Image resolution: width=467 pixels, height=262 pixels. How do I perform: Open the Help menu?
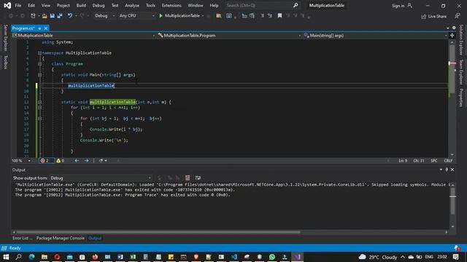point(214,5)
